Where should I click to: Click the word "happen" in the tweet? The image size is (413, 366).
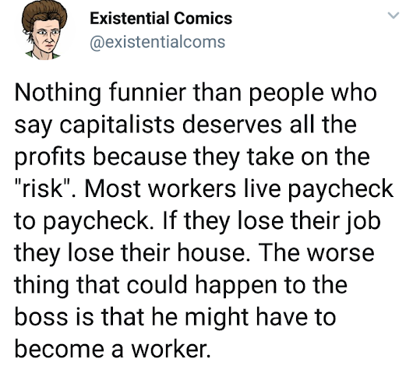pyautogui.click(x=236, y=287)
